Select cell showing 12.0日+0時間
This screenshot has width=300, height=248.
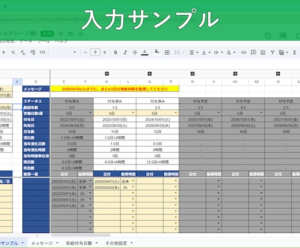(158, 162)
